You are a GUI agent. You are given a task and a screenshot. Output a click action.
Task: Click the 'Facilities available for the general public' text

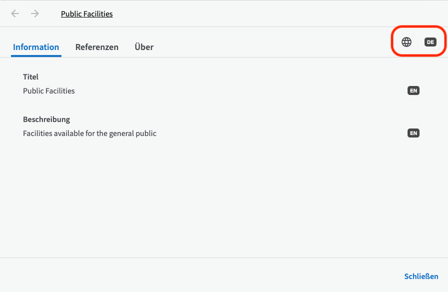90,133
